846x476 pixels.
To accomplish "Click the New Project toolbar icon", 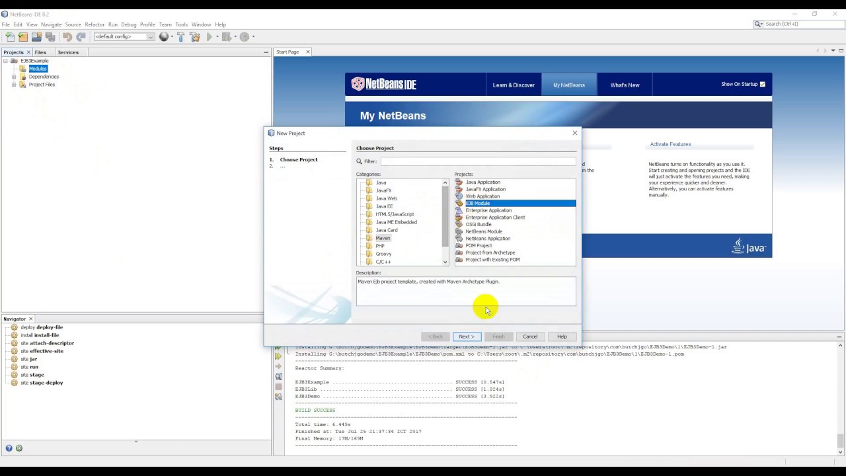I will 23,37.
